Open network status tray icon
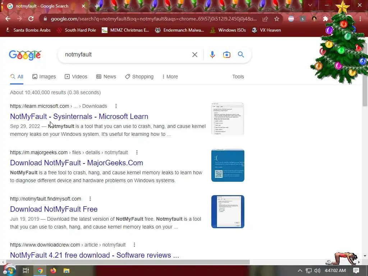Screen dimensions: 368x276 pos(309,271)
